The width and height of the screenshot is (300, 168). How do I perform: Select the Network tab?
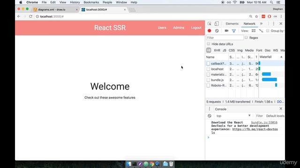249,24
